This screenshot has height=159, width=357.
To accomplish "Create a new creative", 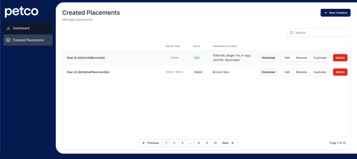I will [x=335, y=13].
